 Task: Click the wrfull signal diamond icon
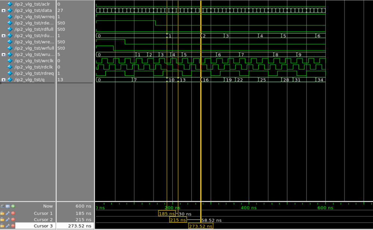(10, 48)
